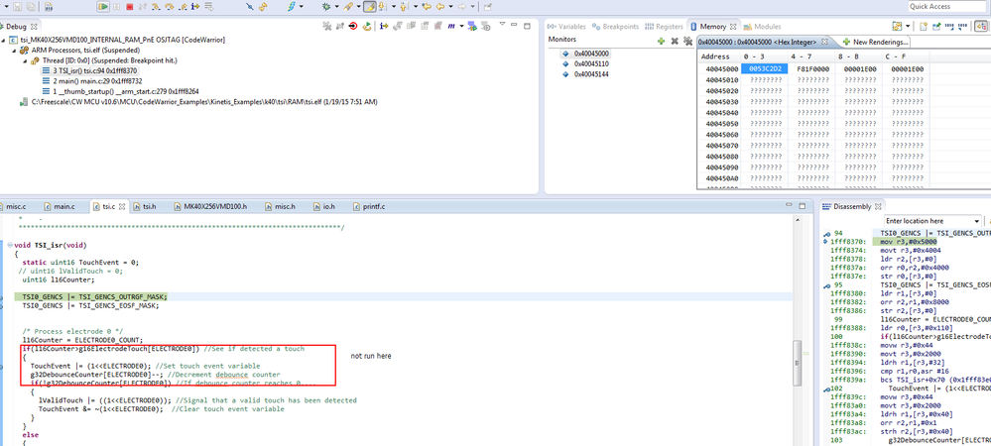The height and width of the screenshot is (446, 991).
Task: Click the blue Flash programmer icon
Action: coord(292,6)
